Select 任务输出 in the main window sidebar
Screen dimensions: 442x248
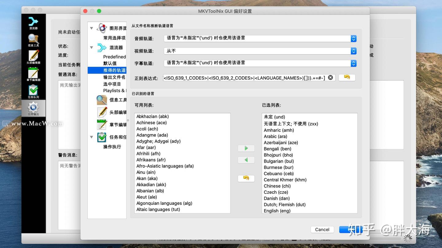(x=33, y=109)
